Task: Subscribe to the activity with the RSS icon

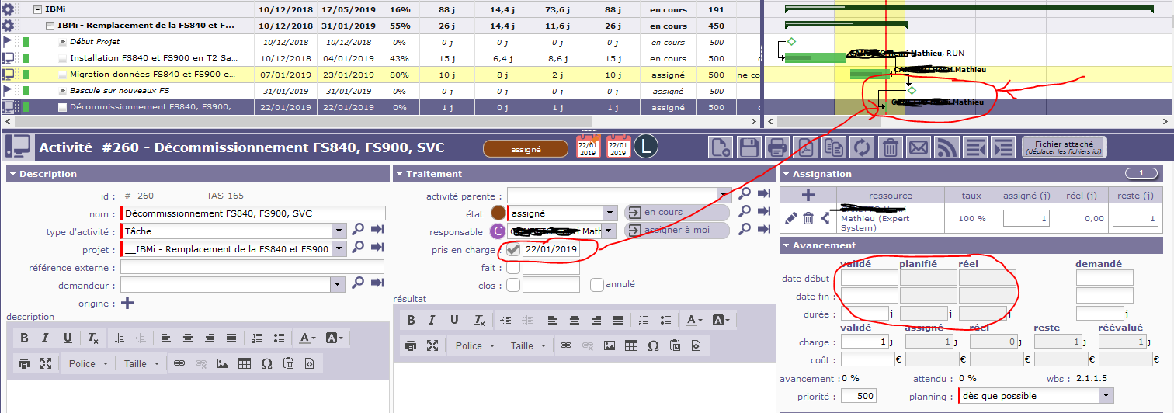Action: [x=946, y=147]
